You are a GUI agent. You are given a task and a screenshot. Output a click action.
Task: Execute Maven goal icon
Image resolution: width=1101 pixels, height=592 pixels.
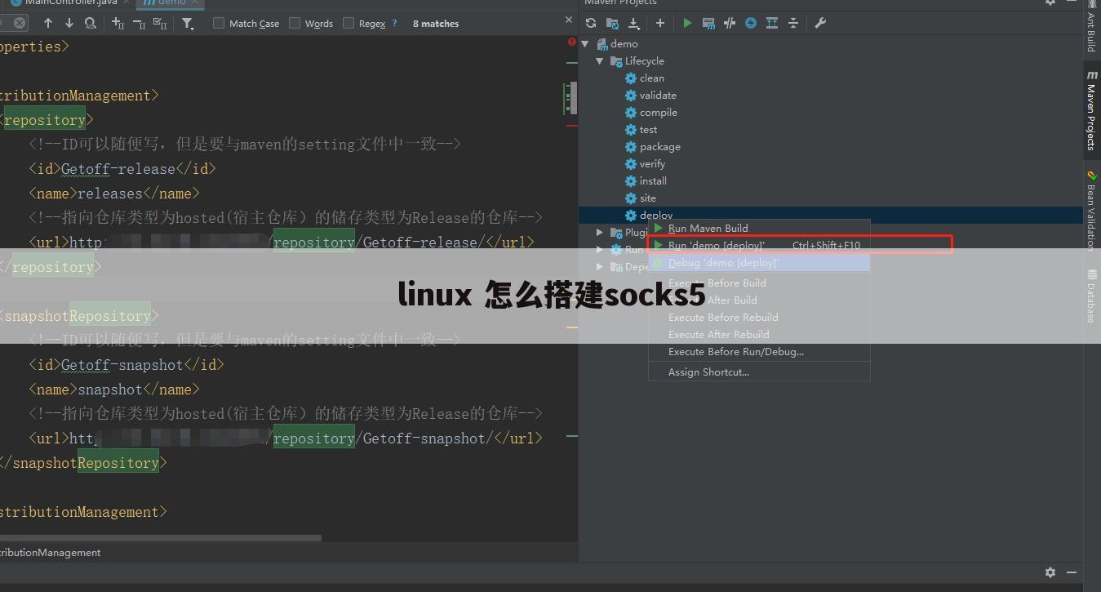[708, 23]
